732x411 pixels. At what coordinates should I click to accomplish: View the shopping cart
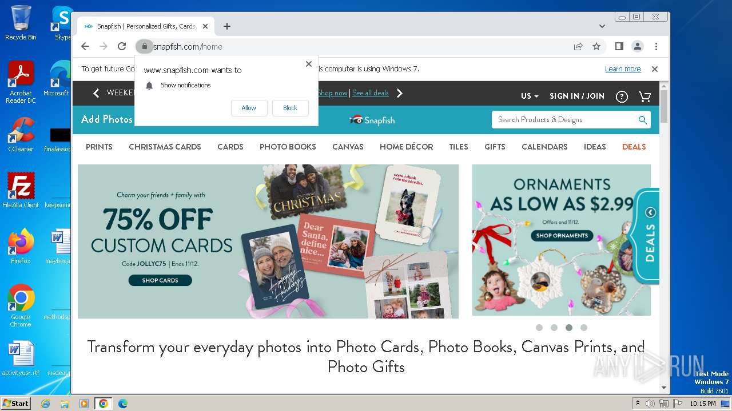pyautogui.click(x=645, y=96)
